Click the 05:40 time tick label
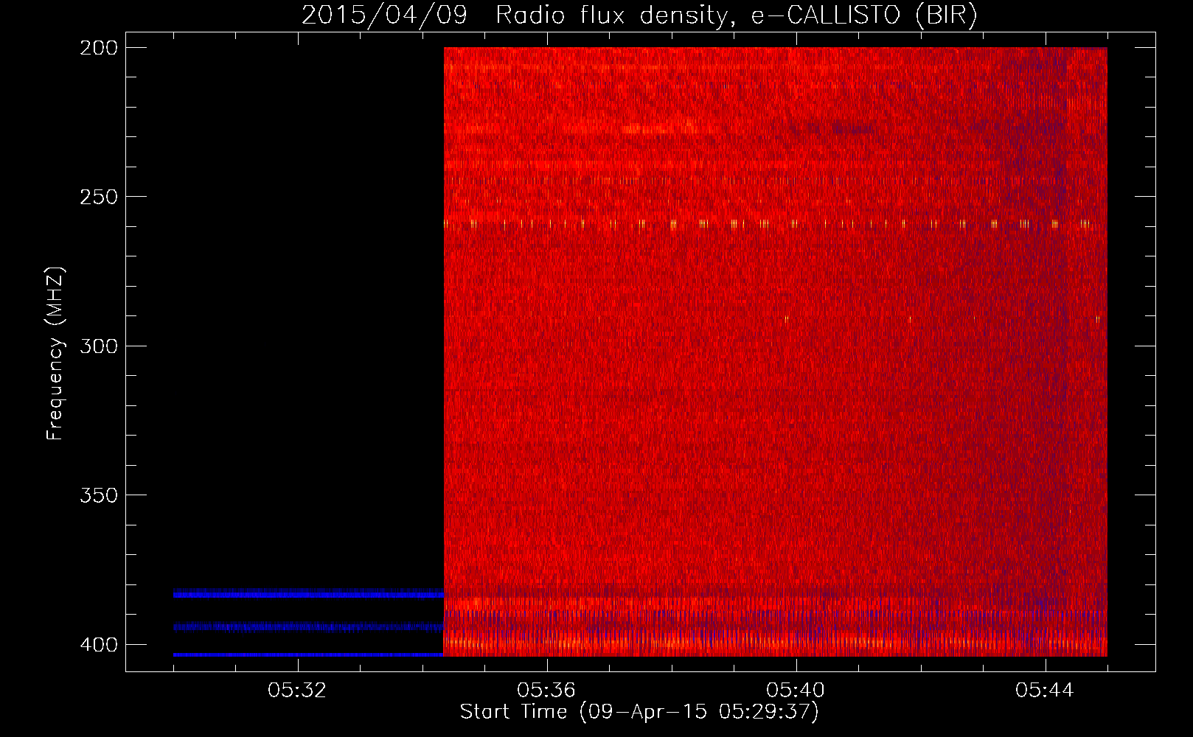 (796, 691)
